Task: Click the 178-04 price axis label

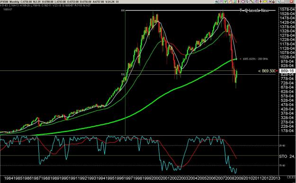Action: coord(287,131)
